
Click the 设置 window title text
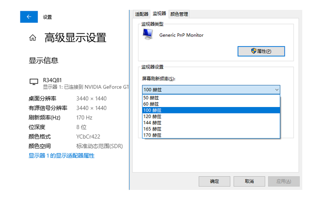point(47,17)
